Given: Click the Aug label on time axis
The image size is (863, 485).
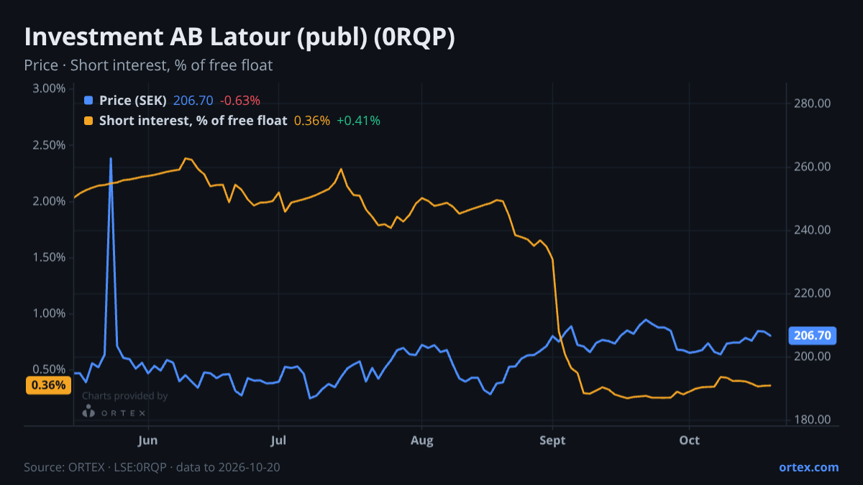Looking at the screenshot, I should click(422, 440).
